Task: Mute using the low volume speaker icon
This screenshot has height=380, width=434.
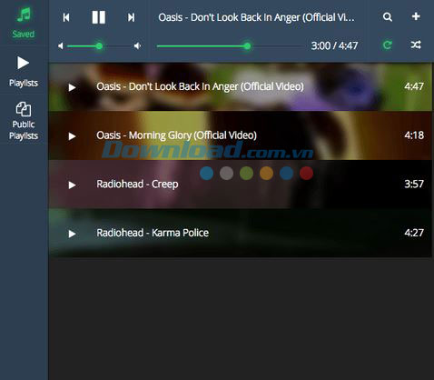Action: click(61, 46)
